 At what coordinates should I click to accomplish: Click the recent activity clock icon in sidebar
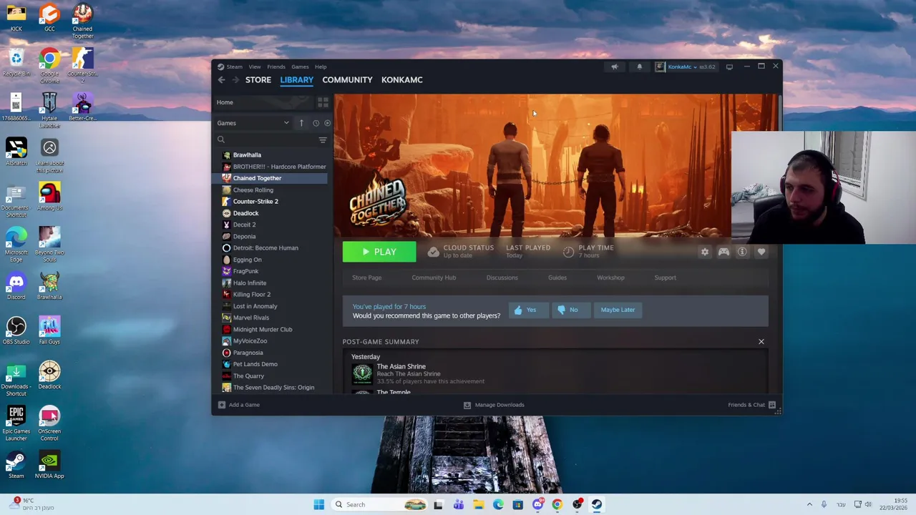(x=316, y=123)
